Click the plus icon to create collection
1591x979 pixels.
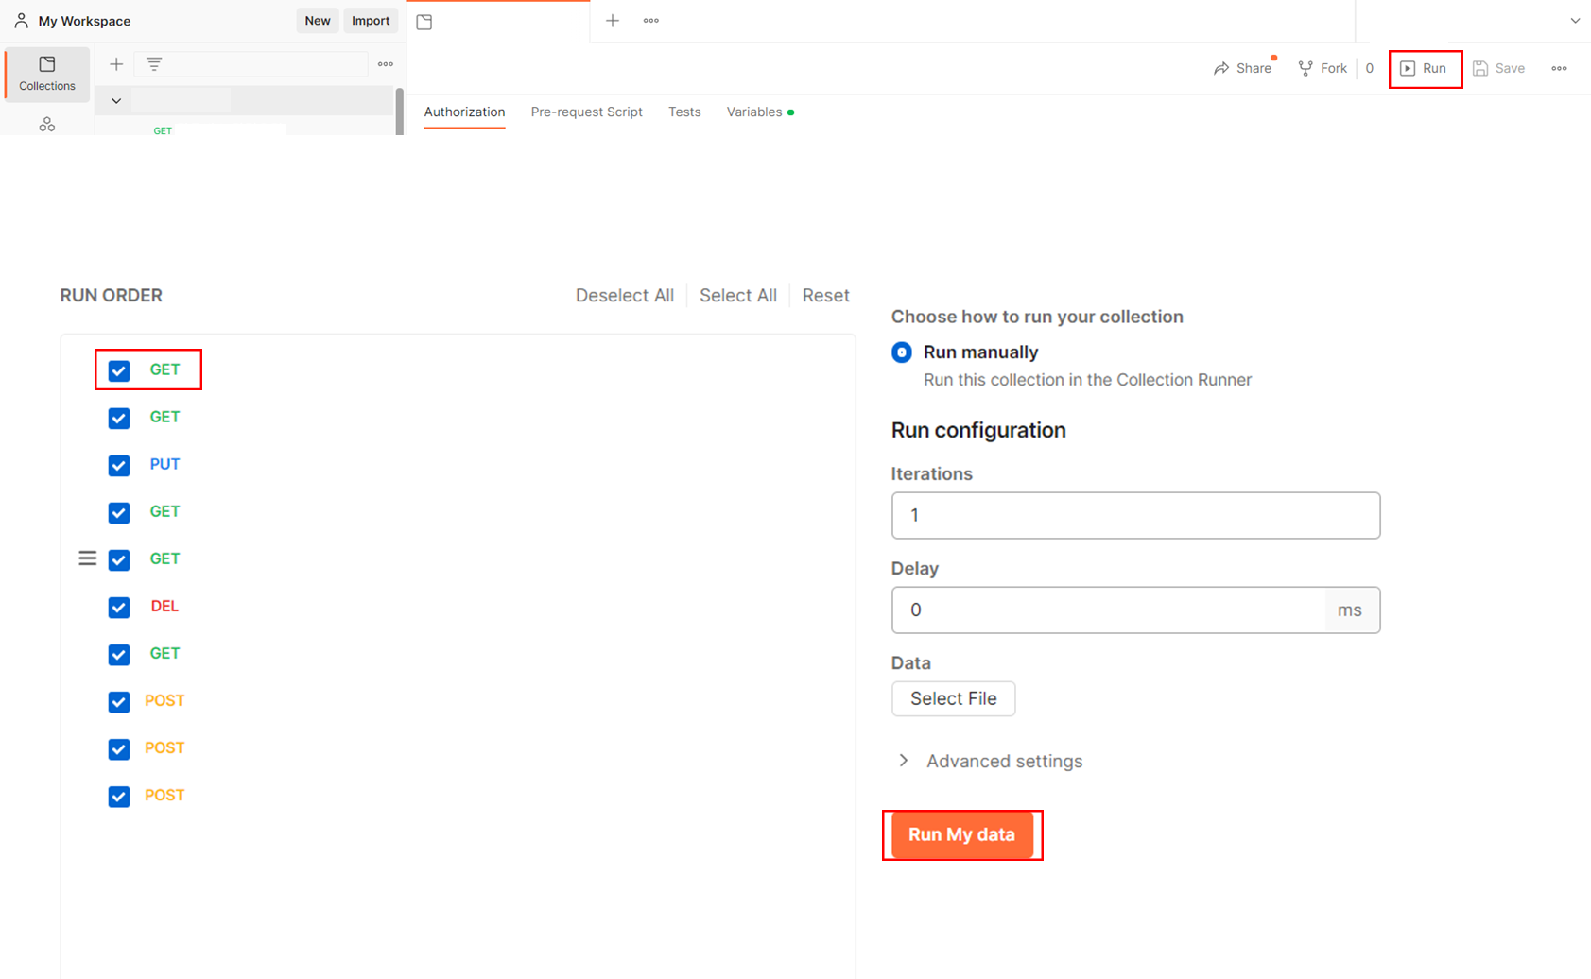coord(116,64)
